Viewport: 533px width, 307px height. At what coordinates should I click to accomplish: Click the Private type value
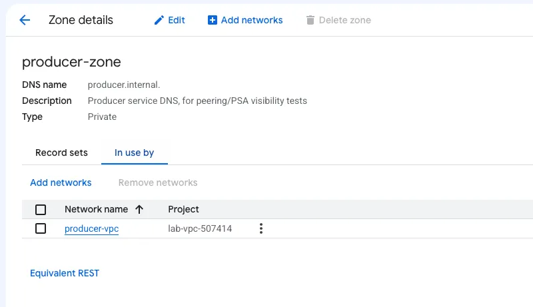tap(102, 117)
